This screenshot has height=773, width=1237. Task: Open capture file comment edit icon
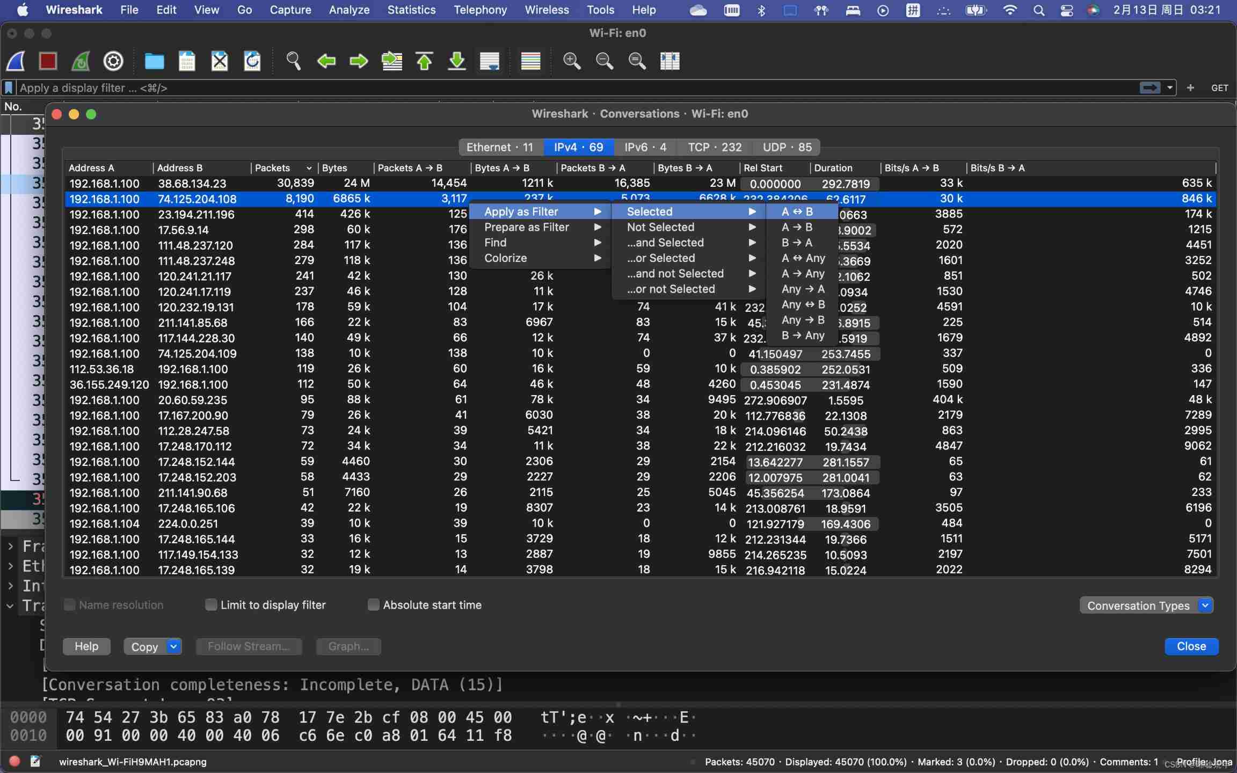[35, 761]
